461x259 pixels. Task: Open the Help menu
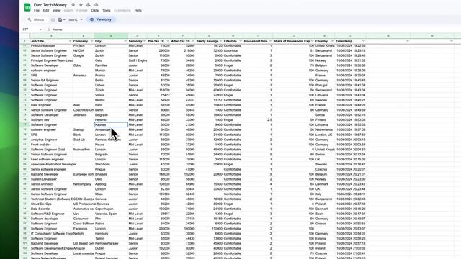click(x=138, y=10)
